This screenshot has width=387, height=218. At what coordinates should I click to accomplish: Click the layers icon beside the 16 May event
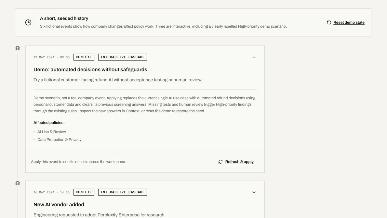click(18, 183)
